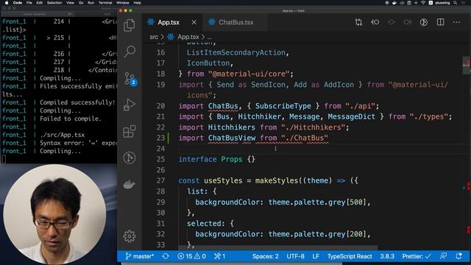Click the breadcrumb ellipsis segment
471x265 pixels.
click(209, 37)
